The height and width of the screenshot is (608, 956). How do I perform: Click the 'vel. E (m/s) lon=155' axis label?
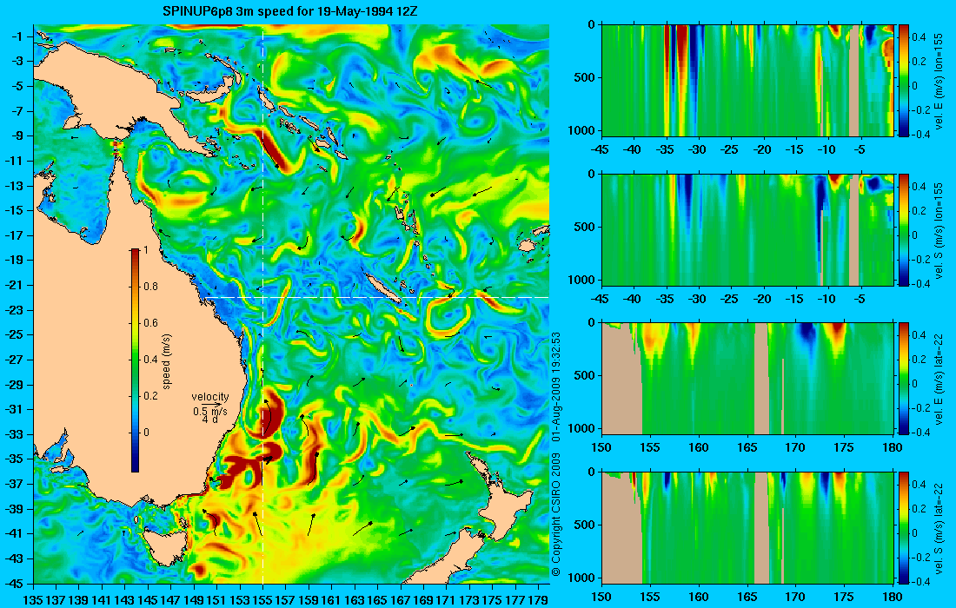click(x=939, y=82)
